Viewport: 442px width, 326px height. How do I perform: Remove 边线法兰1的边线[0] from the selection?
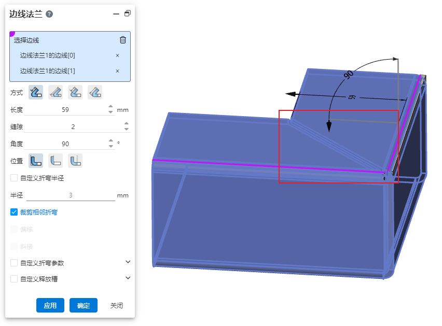pos(117,55)
